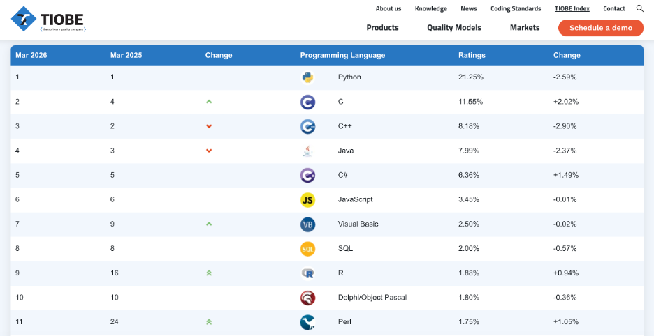Click the double up arrow in Perl row
This screenshot has height=336, width=654.
click(x=209, y=322)
